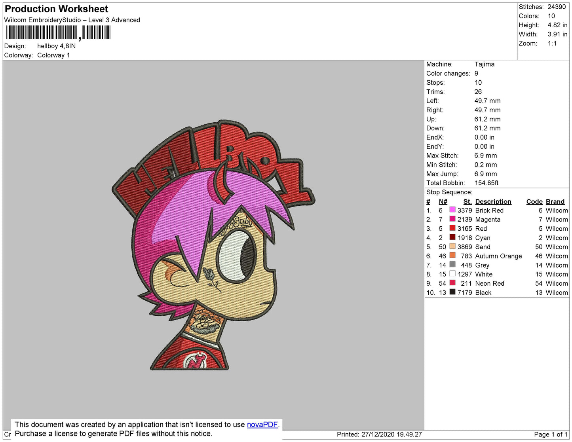Click the "Grey" description text
Image resolution: width=572 pixels, height=442 pixels.
482,265
